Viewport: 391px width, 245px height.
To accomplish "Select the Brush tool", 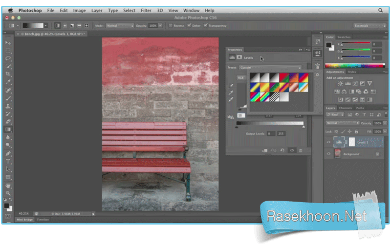I will click(x=8, y=98).
